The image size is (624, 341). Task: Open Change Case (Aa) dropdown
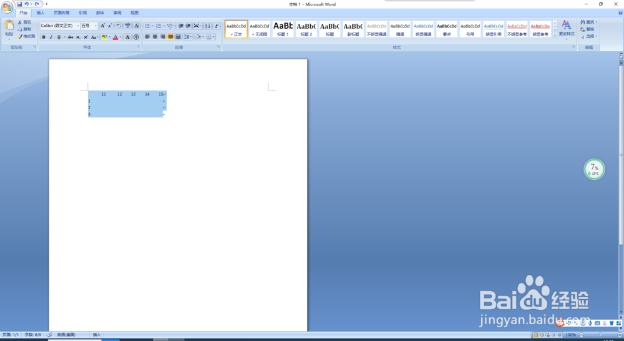[95, 37]
